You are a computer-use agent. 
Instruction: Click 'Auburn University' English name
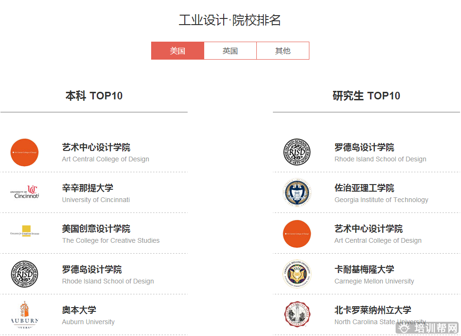[88, 322]
